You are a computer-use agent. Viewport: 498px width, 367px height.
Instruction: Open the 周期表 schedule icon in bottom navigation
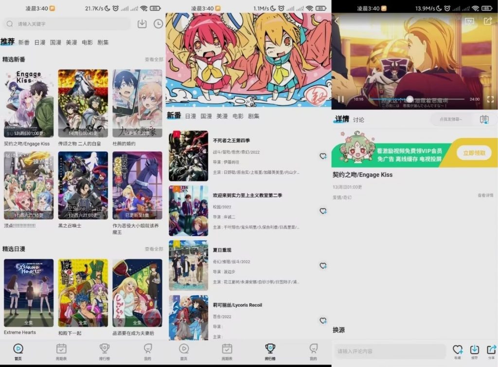[61, 349]
